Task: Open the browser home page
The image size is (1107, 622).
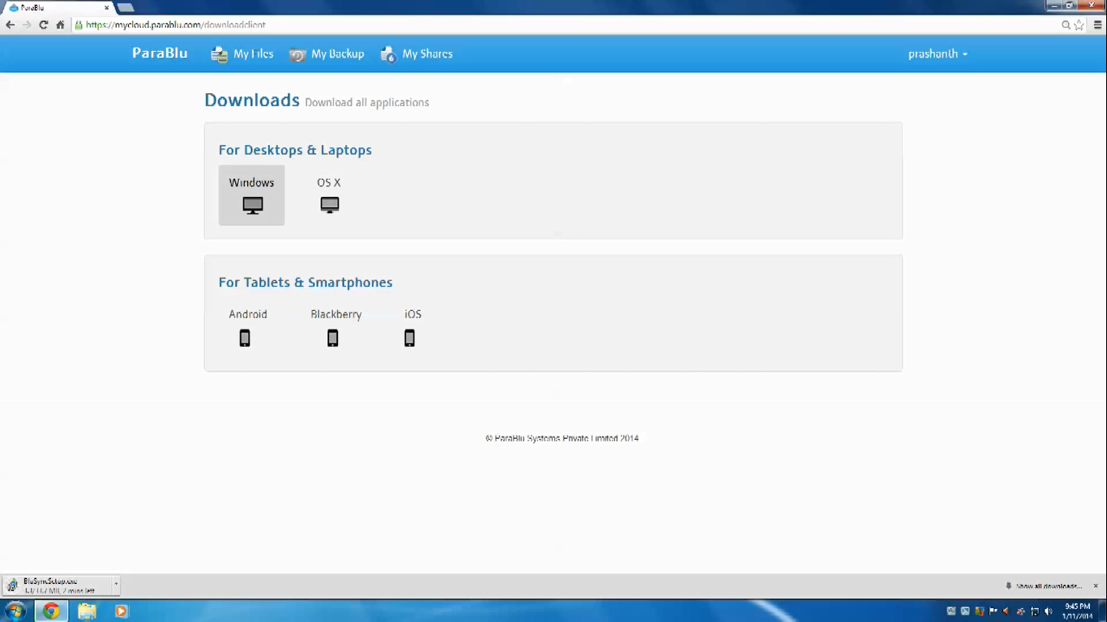Action: [60, 25]
